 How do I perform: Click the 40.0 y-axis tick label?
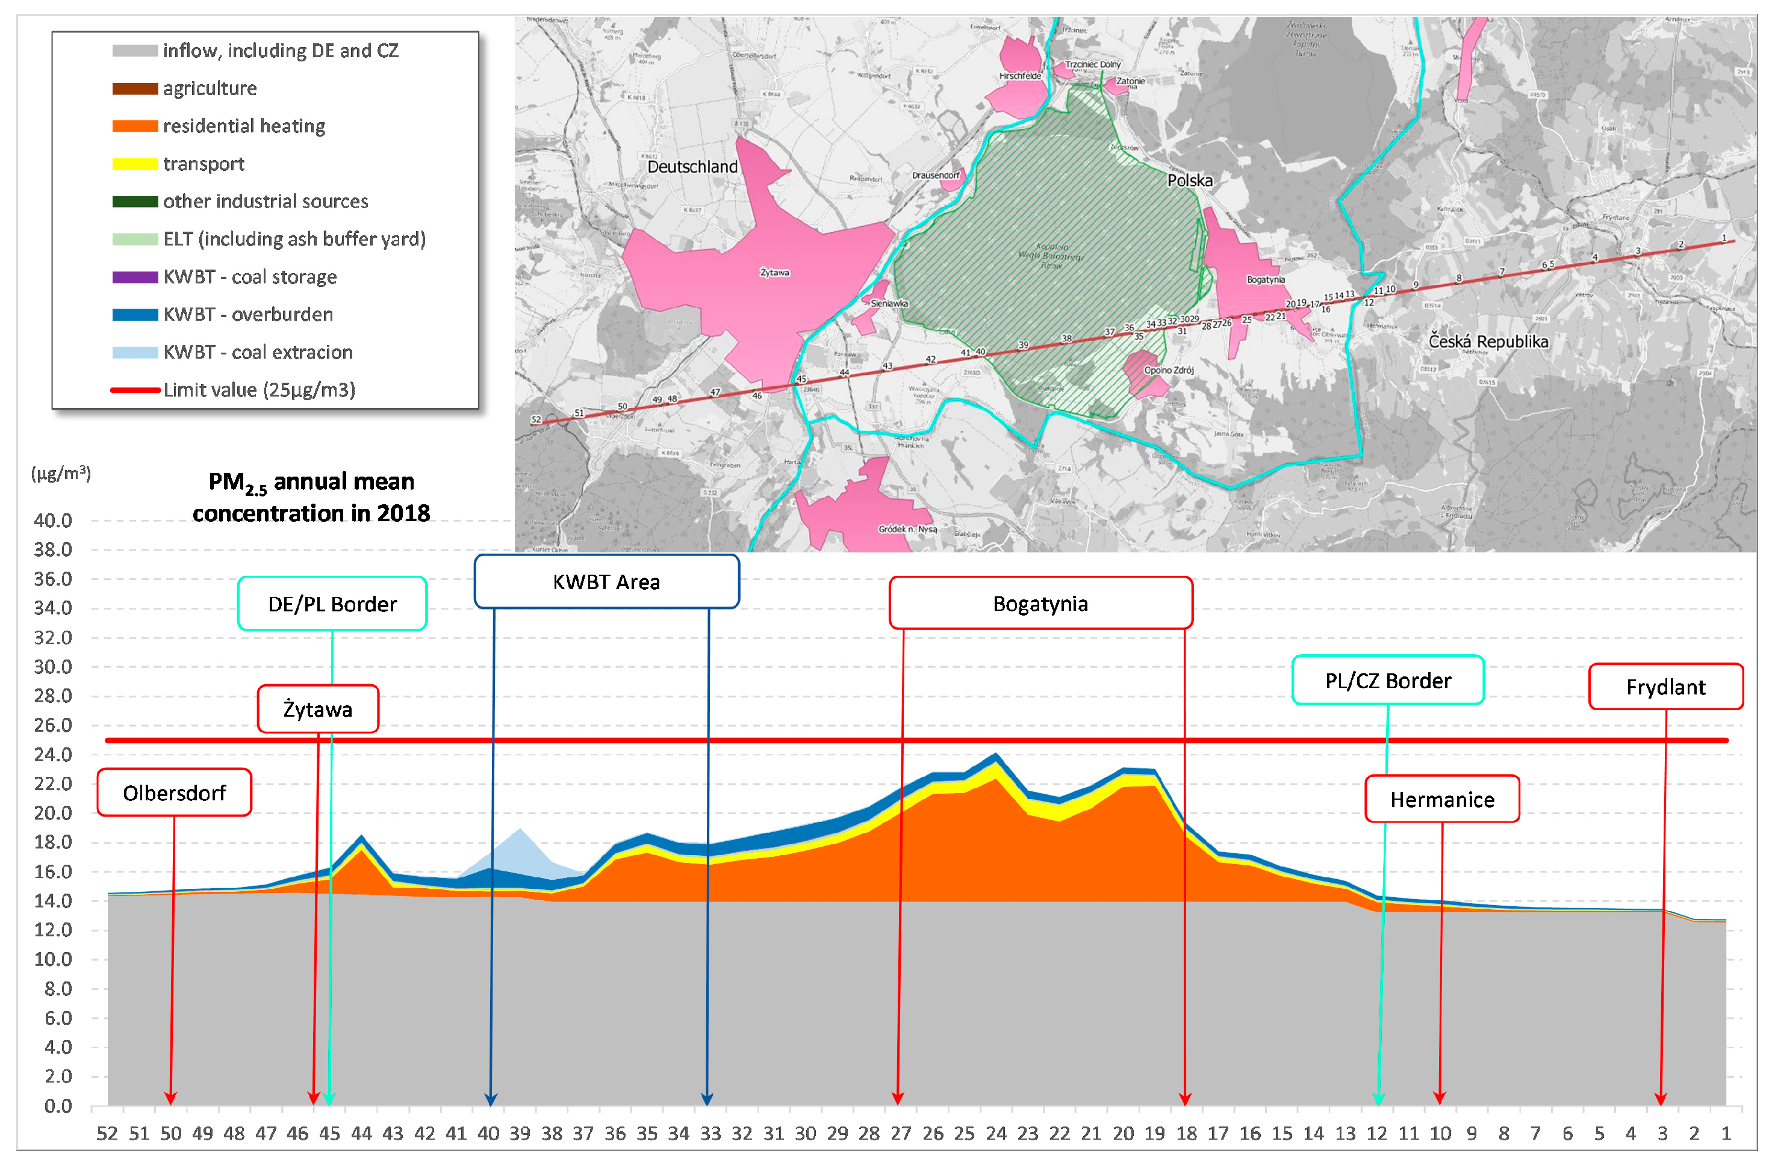click(x=53, y=521)
